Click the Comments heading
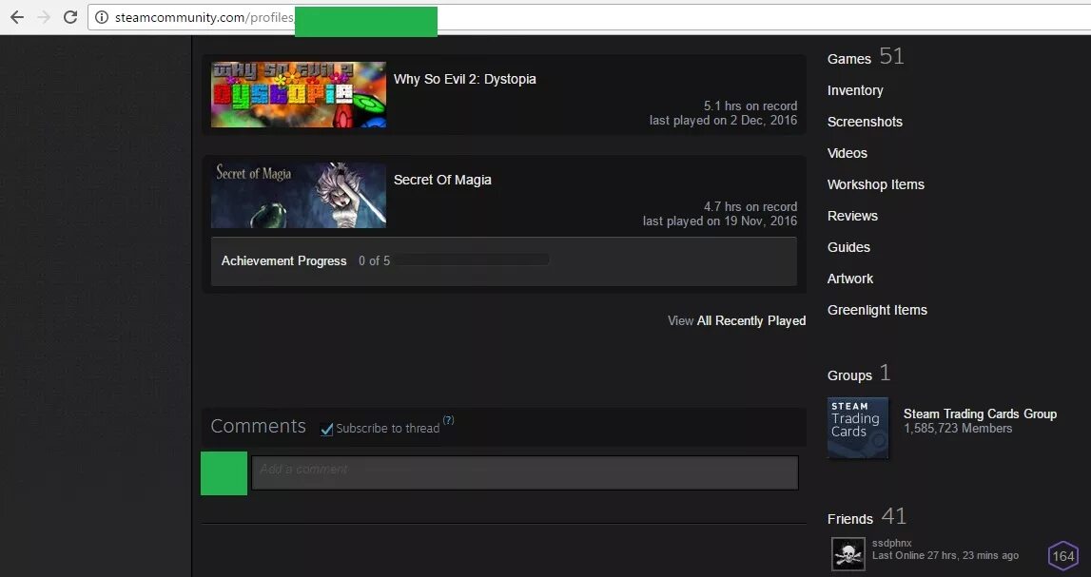This screenshot has height=577, width=1091. tap(258, 426)
